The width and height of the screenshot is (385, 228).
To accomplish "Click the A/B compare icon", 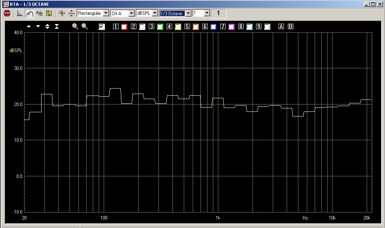I will pyautogui.click(x=39, y=13).
